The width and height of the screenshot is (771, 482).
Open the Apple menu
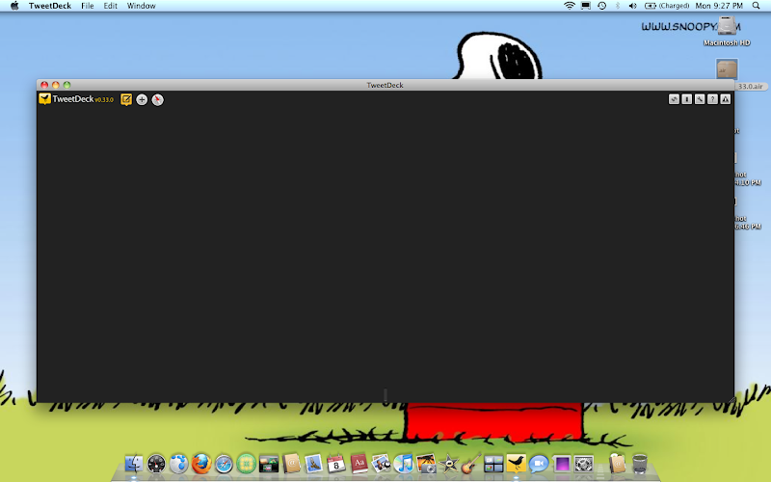tap(14, 6)
